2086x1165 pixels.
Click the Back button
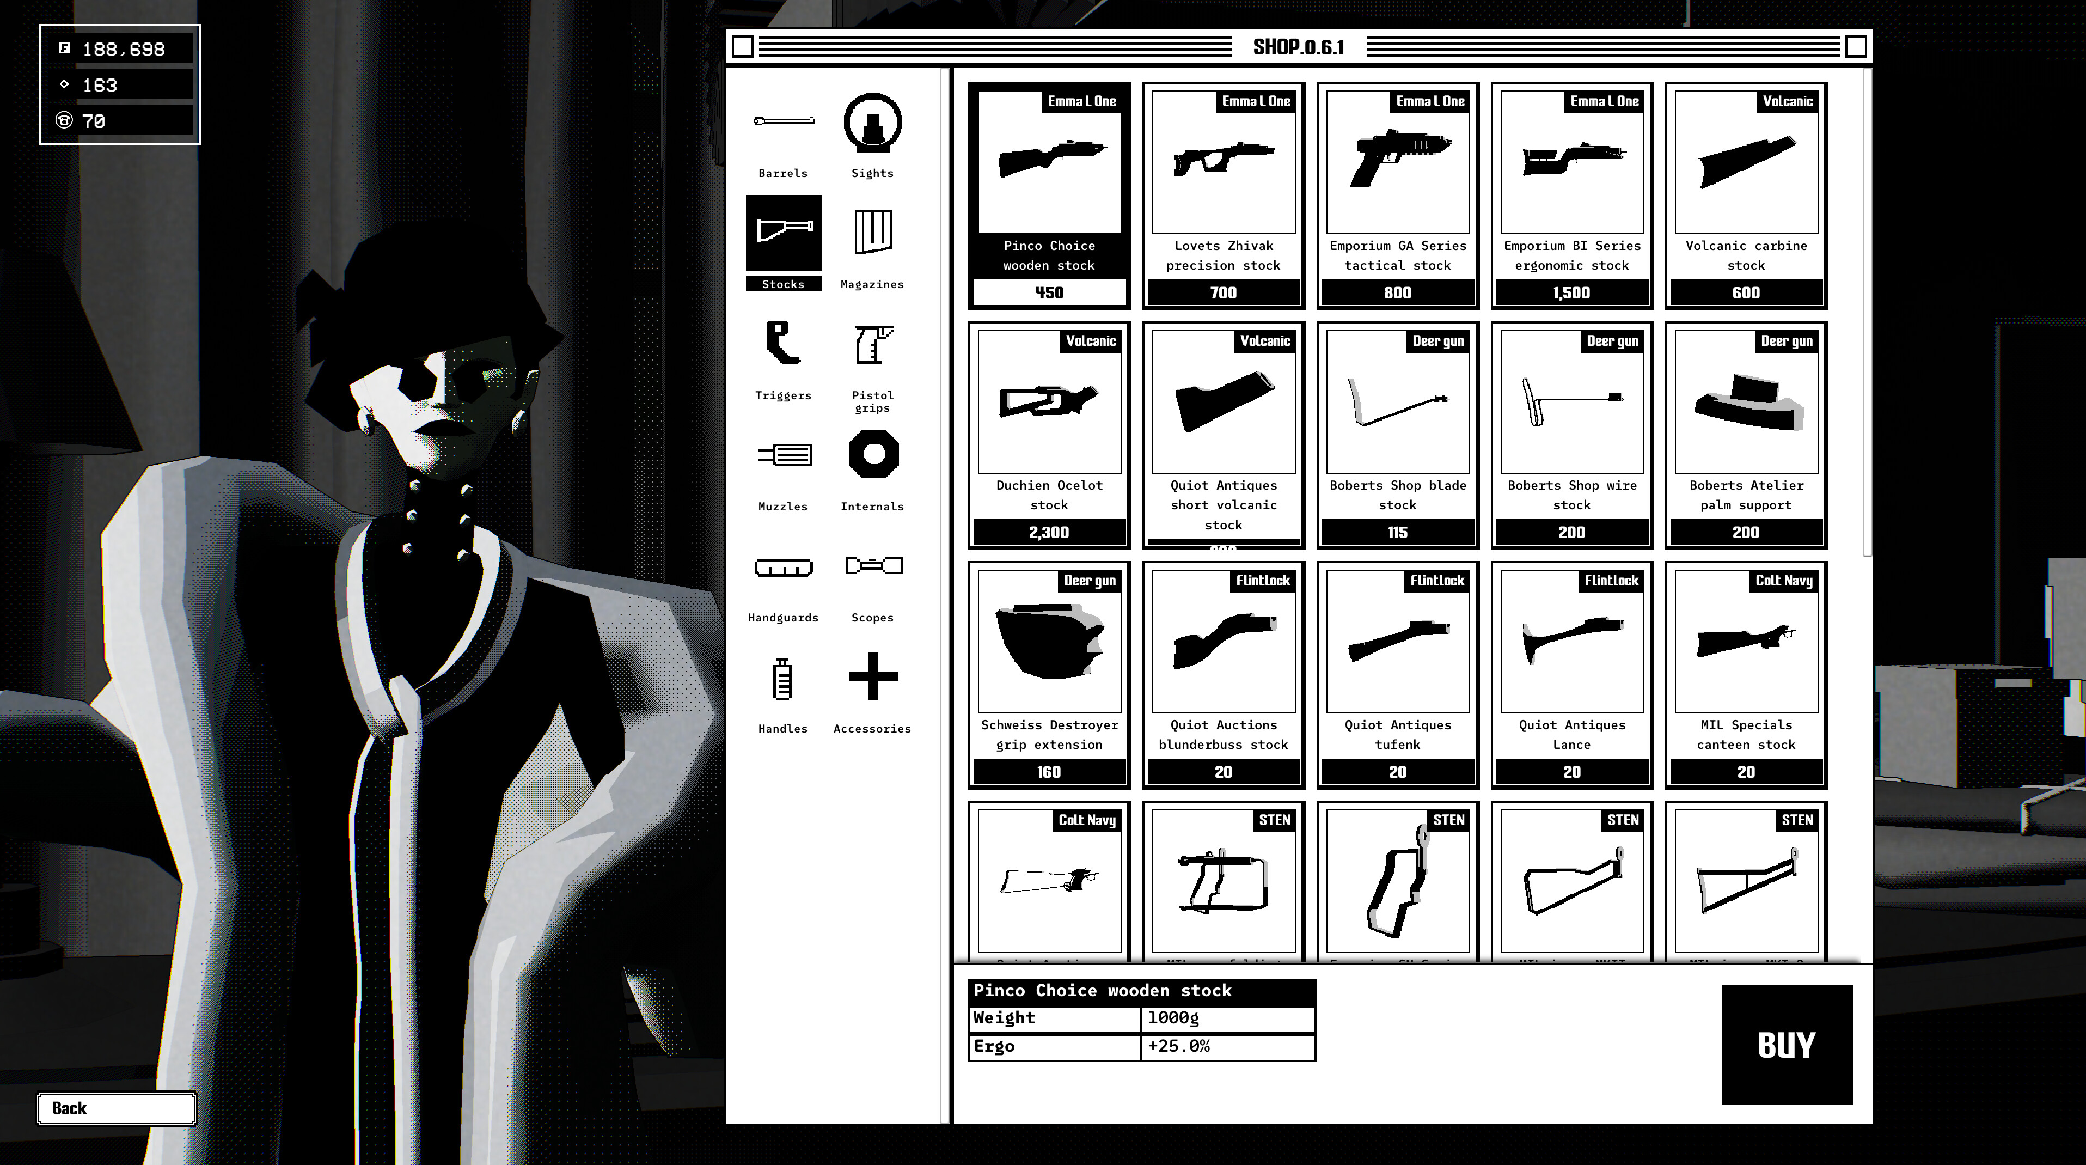117,1108
